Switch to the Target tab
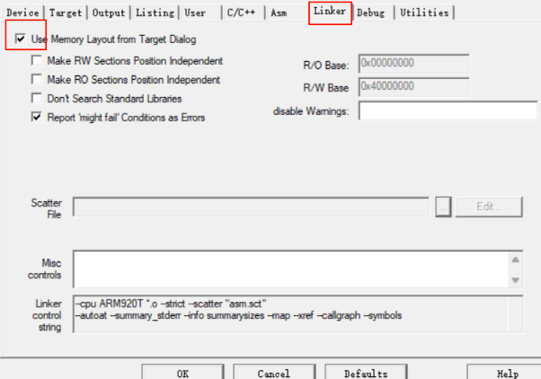The height and width of the screenshot is (379, 541). click(x=66, y=13)
